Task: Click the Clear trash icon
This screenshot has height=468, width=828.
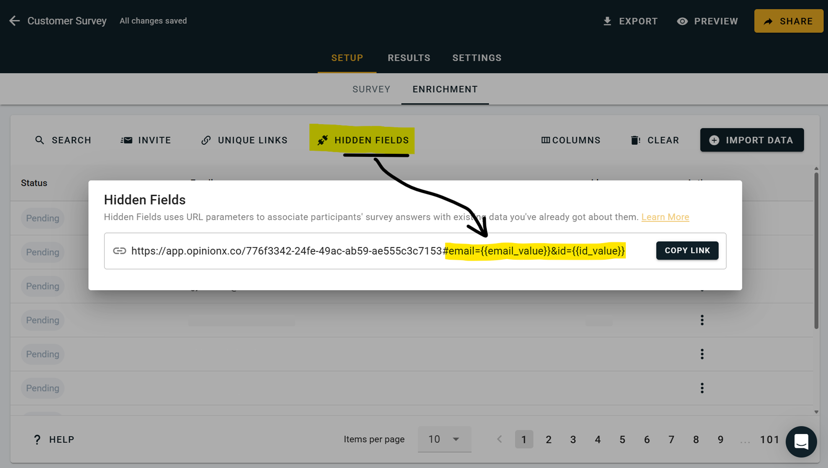Action: tap(635, 140)
